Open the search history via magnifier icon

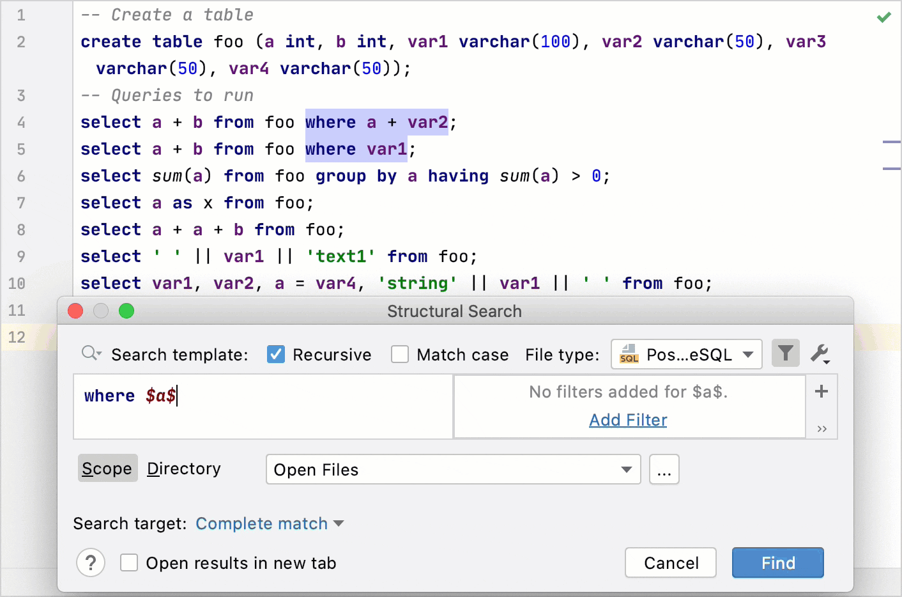tap(90, 354)
